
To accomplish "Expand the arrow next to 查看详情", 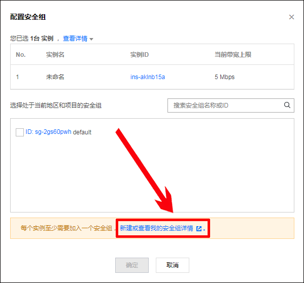I will tap(91, 39).
